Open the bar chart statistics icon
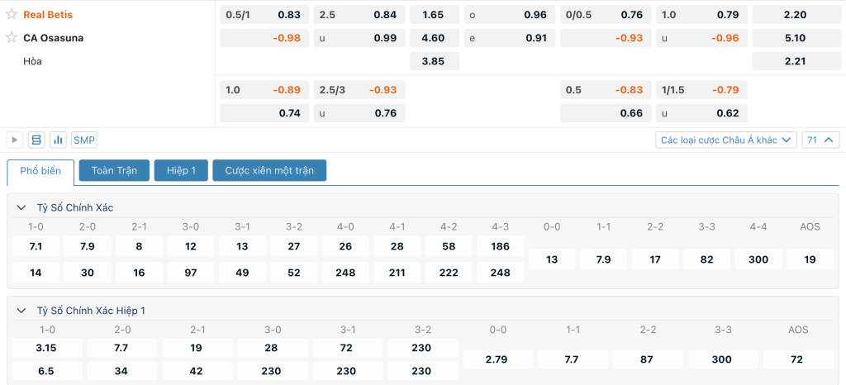846x385 pixels. 58,140
